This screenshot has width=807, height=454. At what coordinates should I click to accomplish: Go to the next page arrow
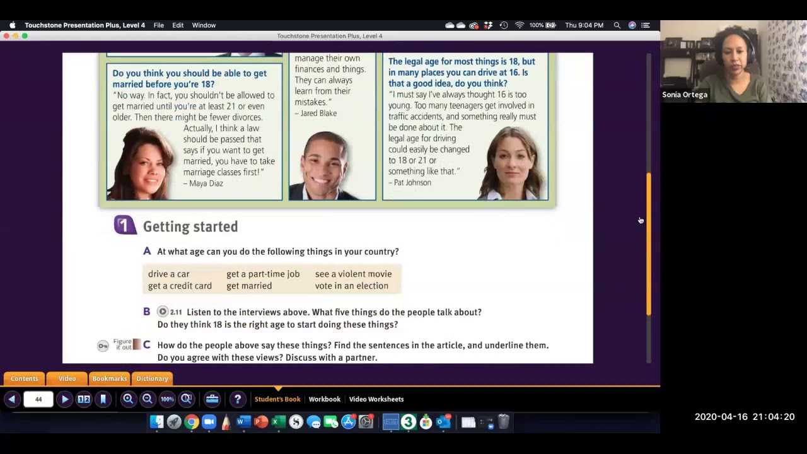(64, 399)
